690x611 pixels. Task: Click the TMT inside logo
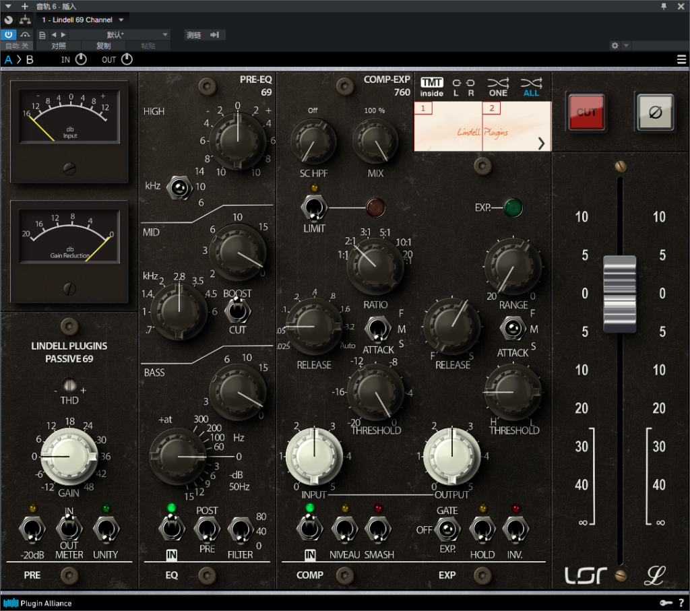click(x=432, y=87)
